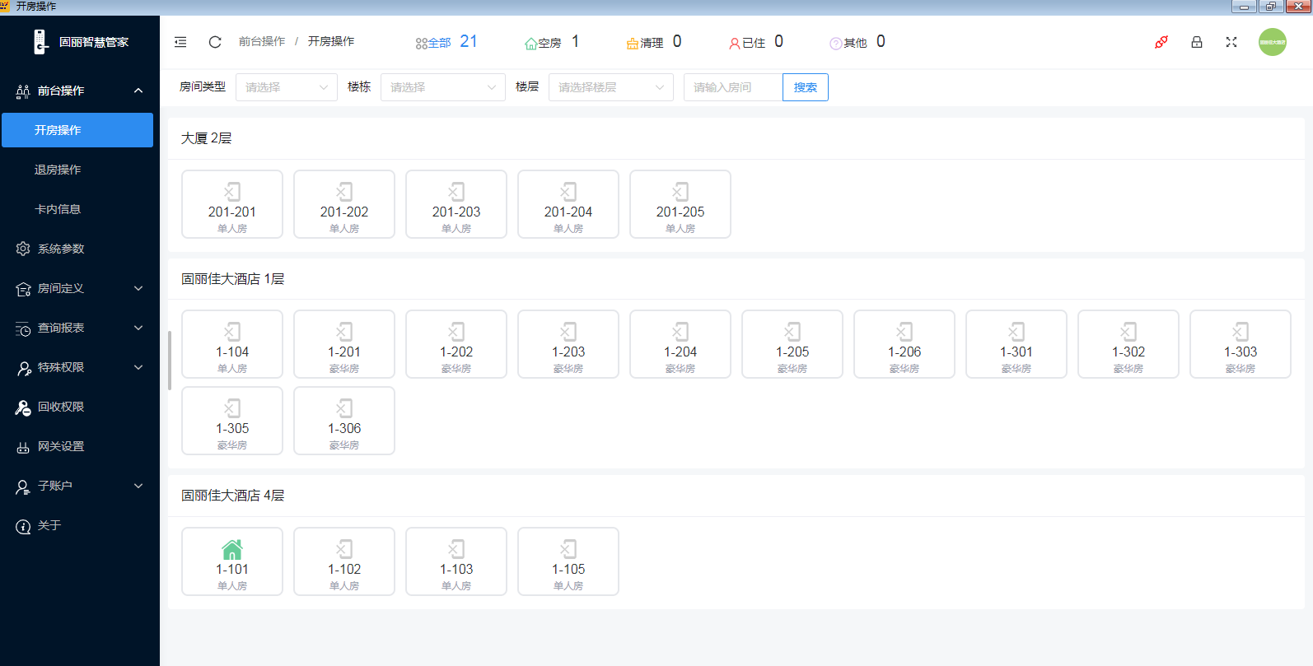Toggle fullscreen with the expand icon
Viewport: 1313px width, 666px height.
point(1231,42)
